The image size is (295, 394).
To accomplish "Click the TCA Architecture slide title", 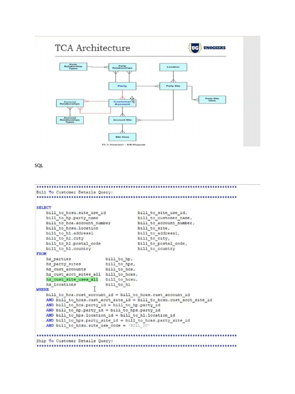I will coord(93,48).
